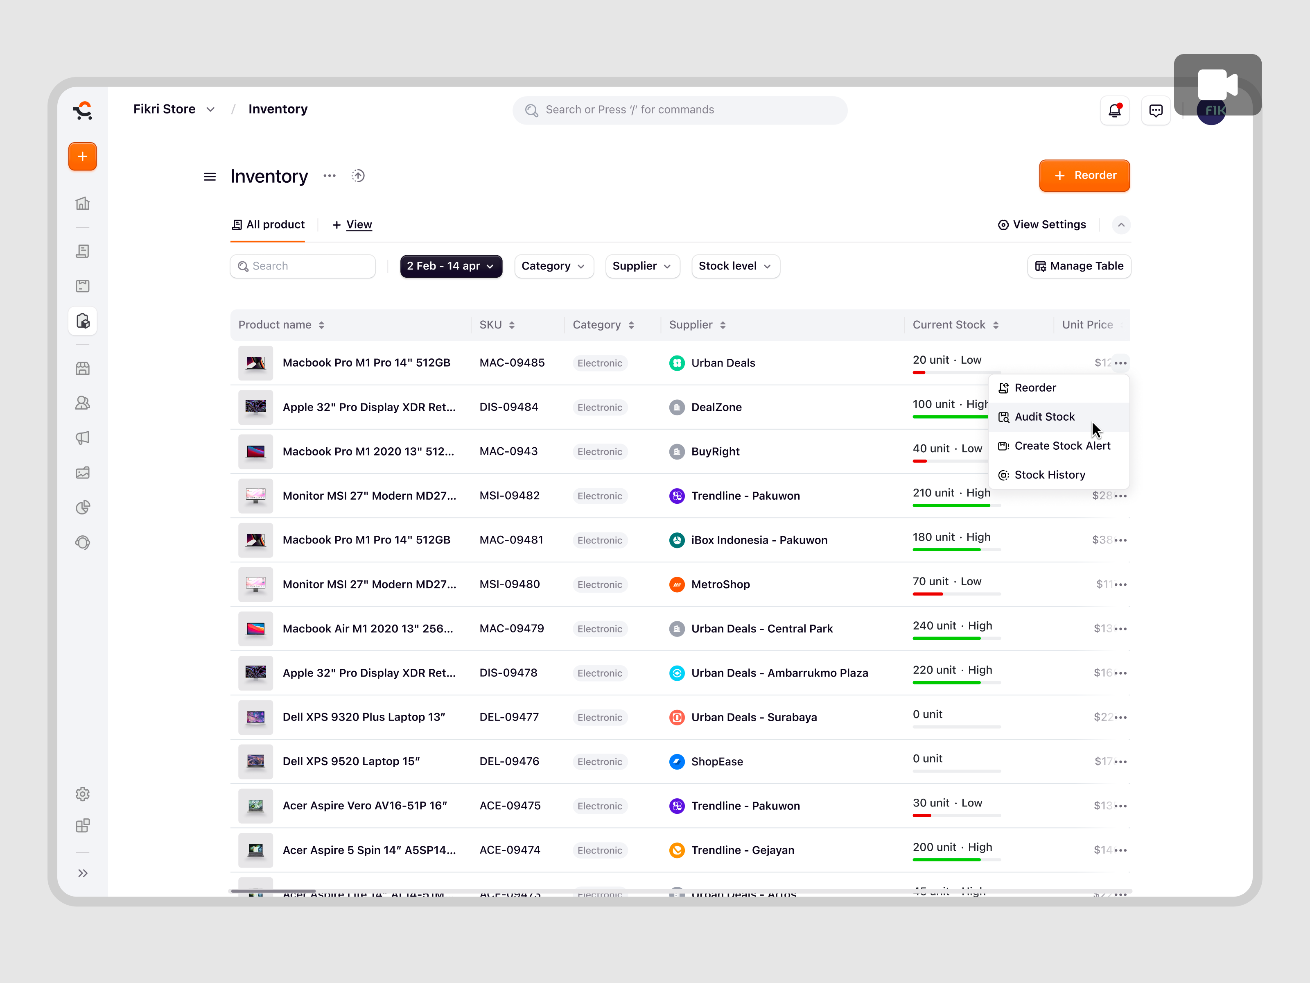Open the Analytics pie chart icon

[82, 507]
